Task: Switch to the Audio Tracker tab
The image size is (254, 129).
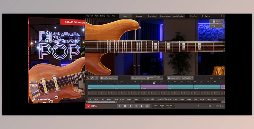Action: tap(178, 16)
